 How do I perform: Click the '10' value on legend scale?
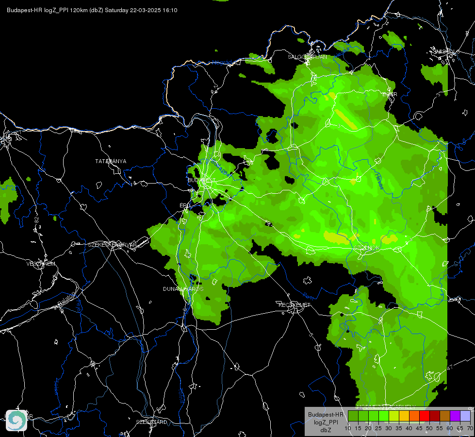coord(347,428)
